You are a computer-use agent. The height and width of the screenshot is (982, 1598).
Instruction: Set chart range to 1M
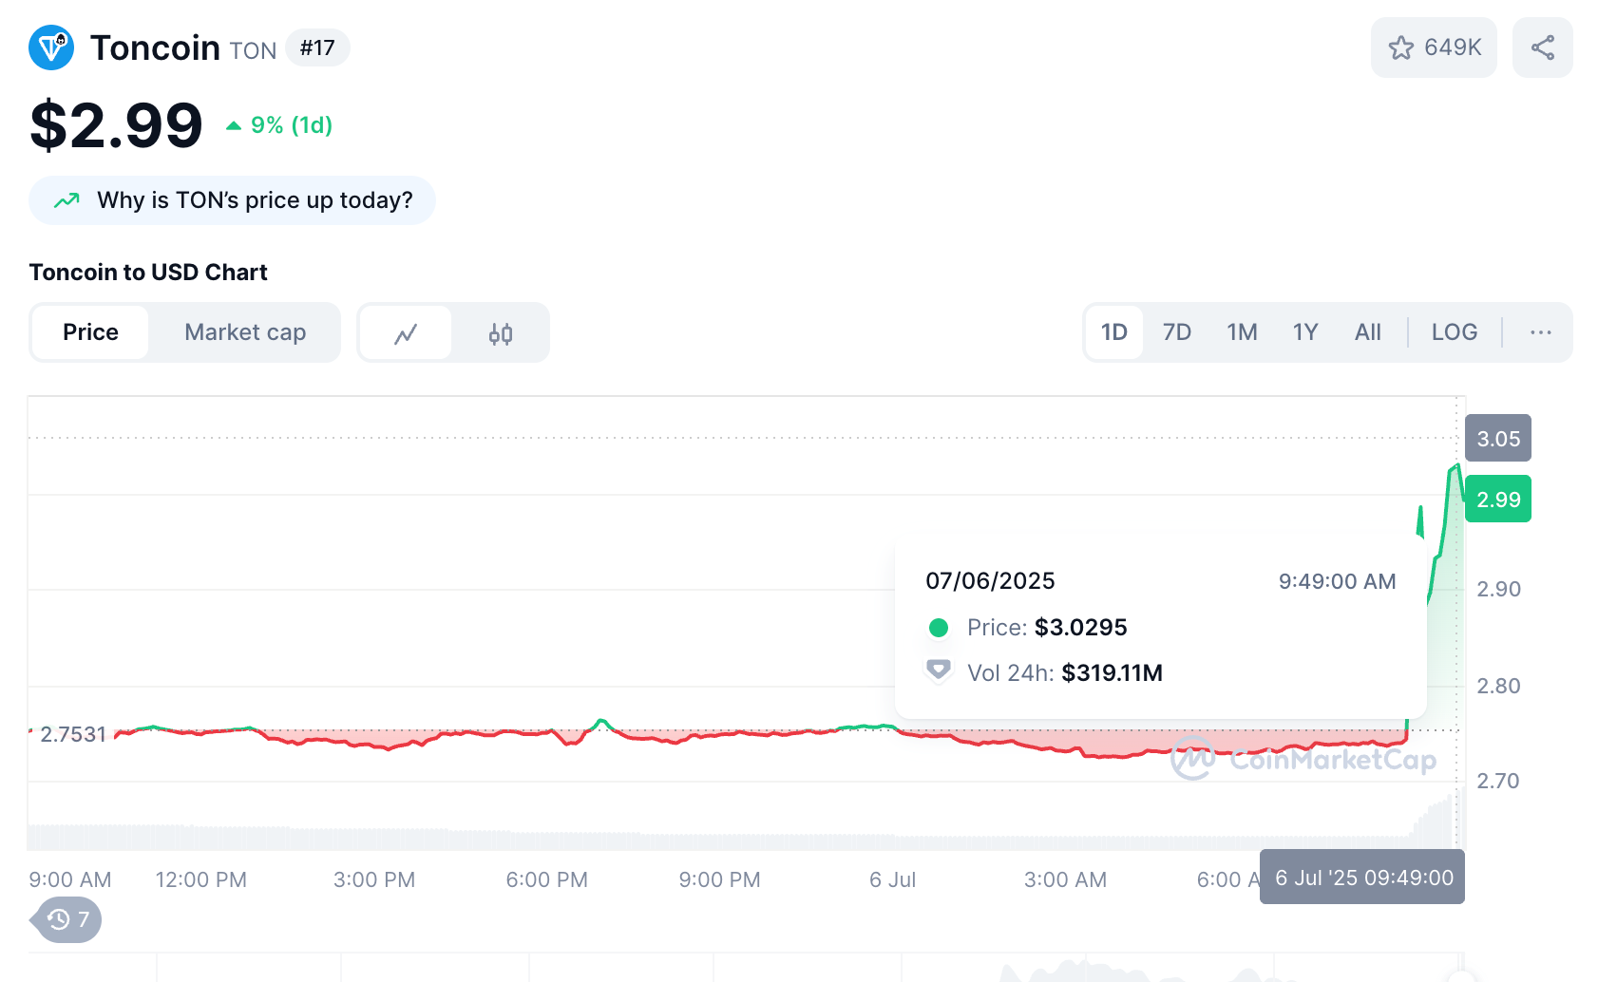coord(1242,332)
